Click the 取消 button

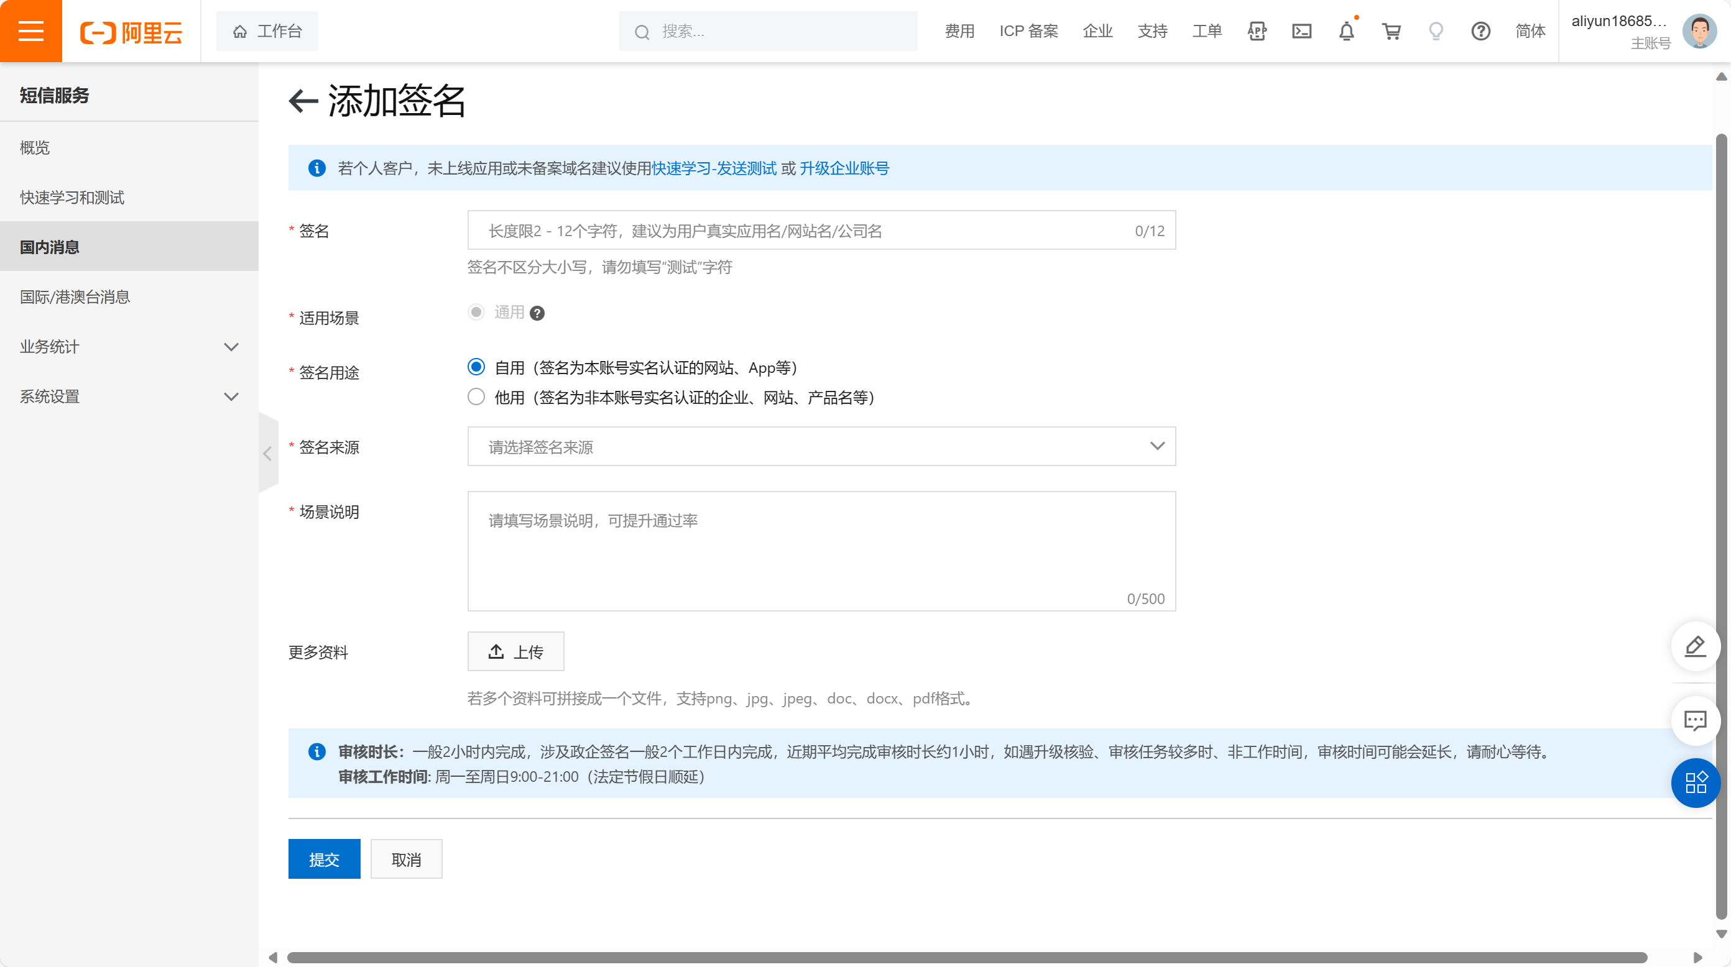(x=406, y=859)
